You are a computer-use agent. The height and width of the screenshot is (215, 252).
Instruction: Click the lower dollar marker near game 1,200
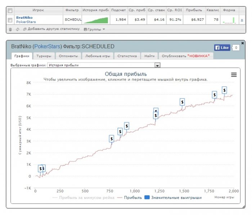click(156, 115)
